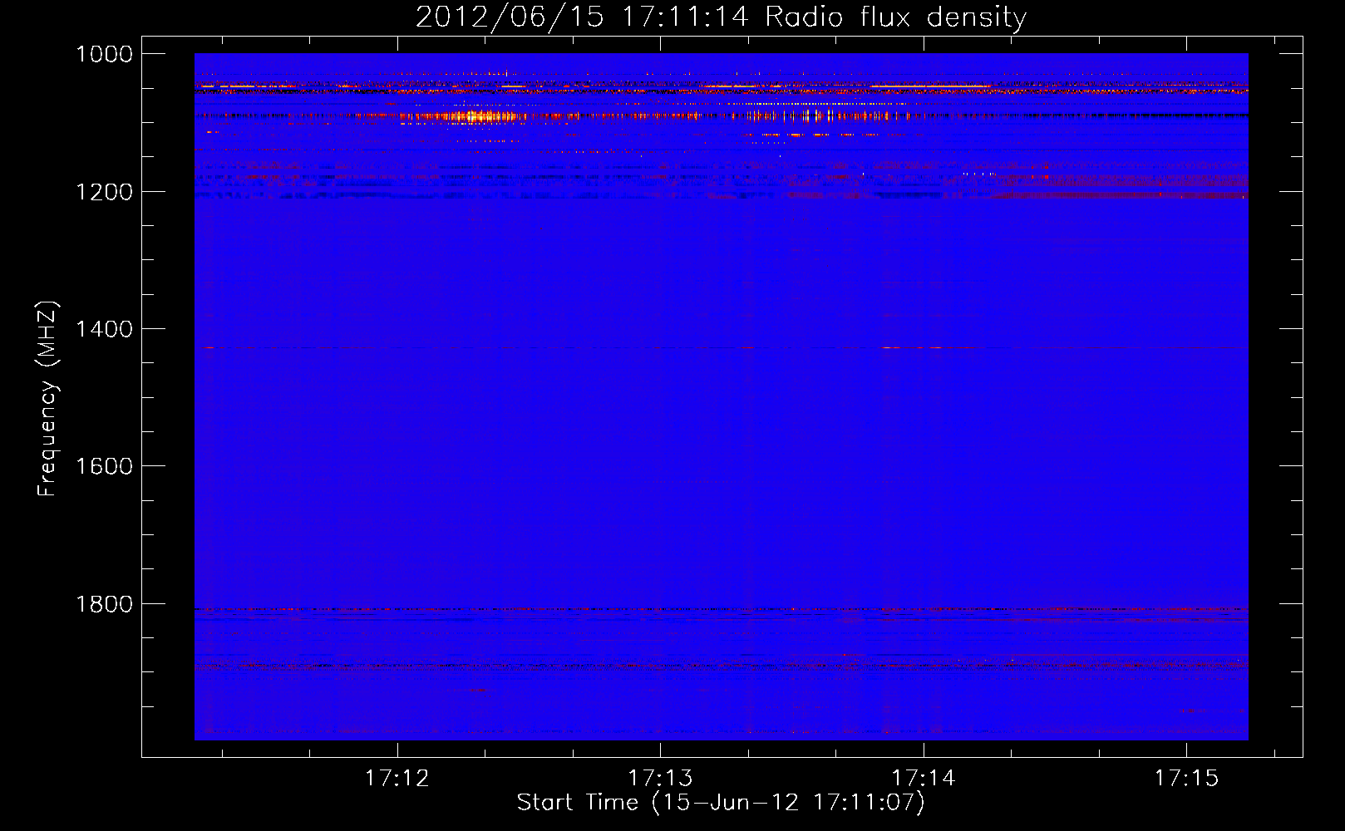
Task: Click the 1800 frequency tick label
Action: click(x=104, y=604)
